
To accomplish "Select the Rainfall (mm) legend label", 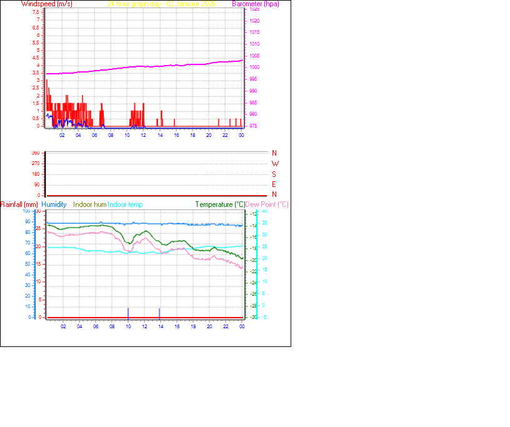I will [19, 204].
